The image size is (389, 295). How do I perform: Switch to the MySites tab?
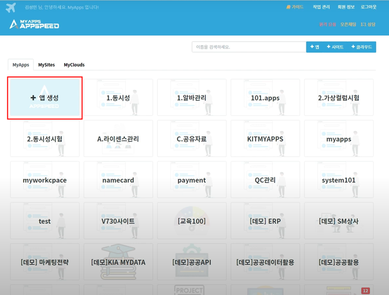click(47, 64)
